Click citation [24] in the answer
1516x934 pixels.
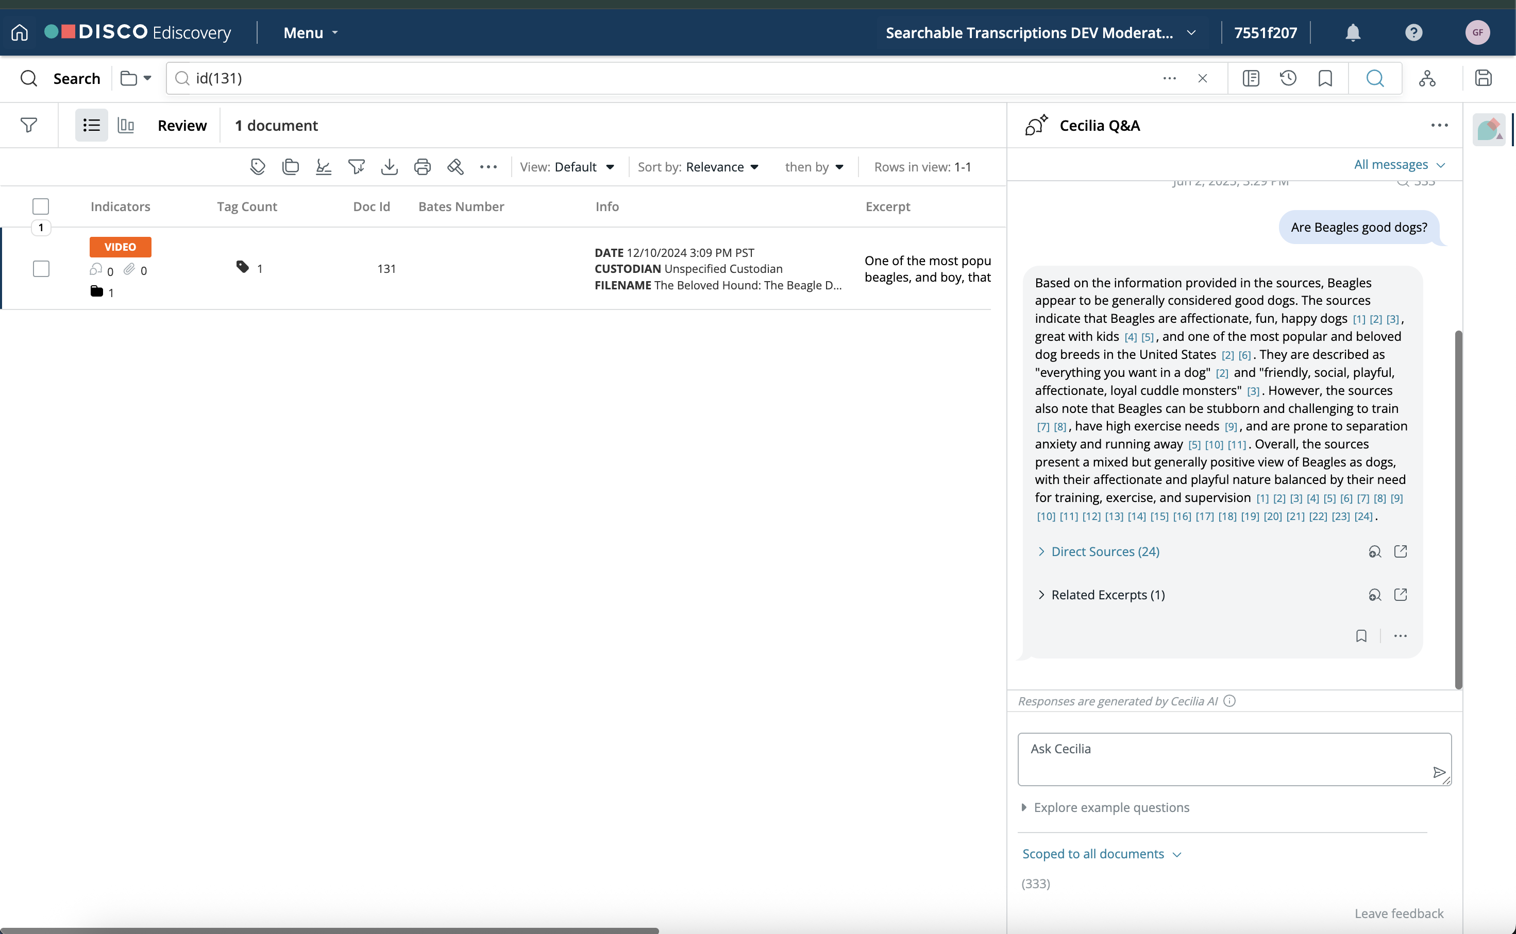point(1363,516)
